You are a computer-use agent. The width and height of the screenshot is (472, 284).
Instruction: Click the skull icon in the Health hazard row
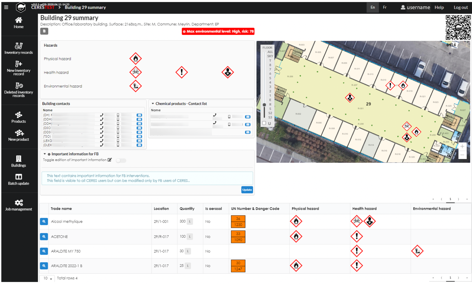point(136,72)
